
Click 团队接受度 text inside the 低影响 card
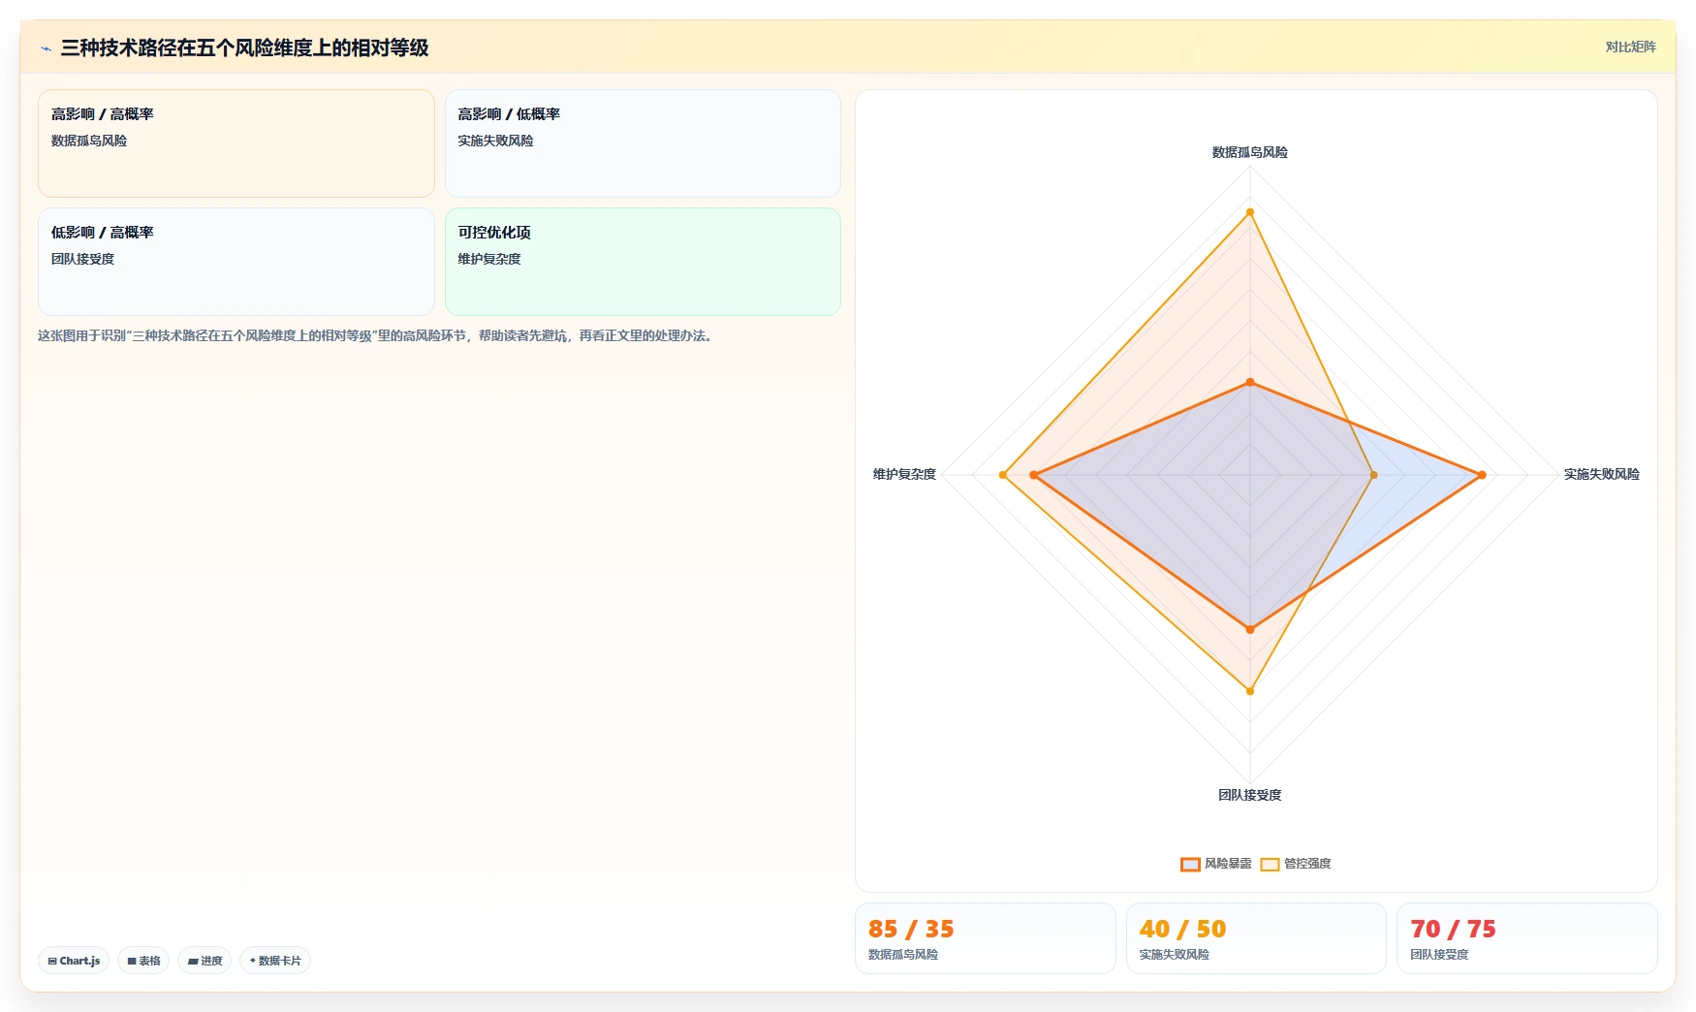(83, 259)
